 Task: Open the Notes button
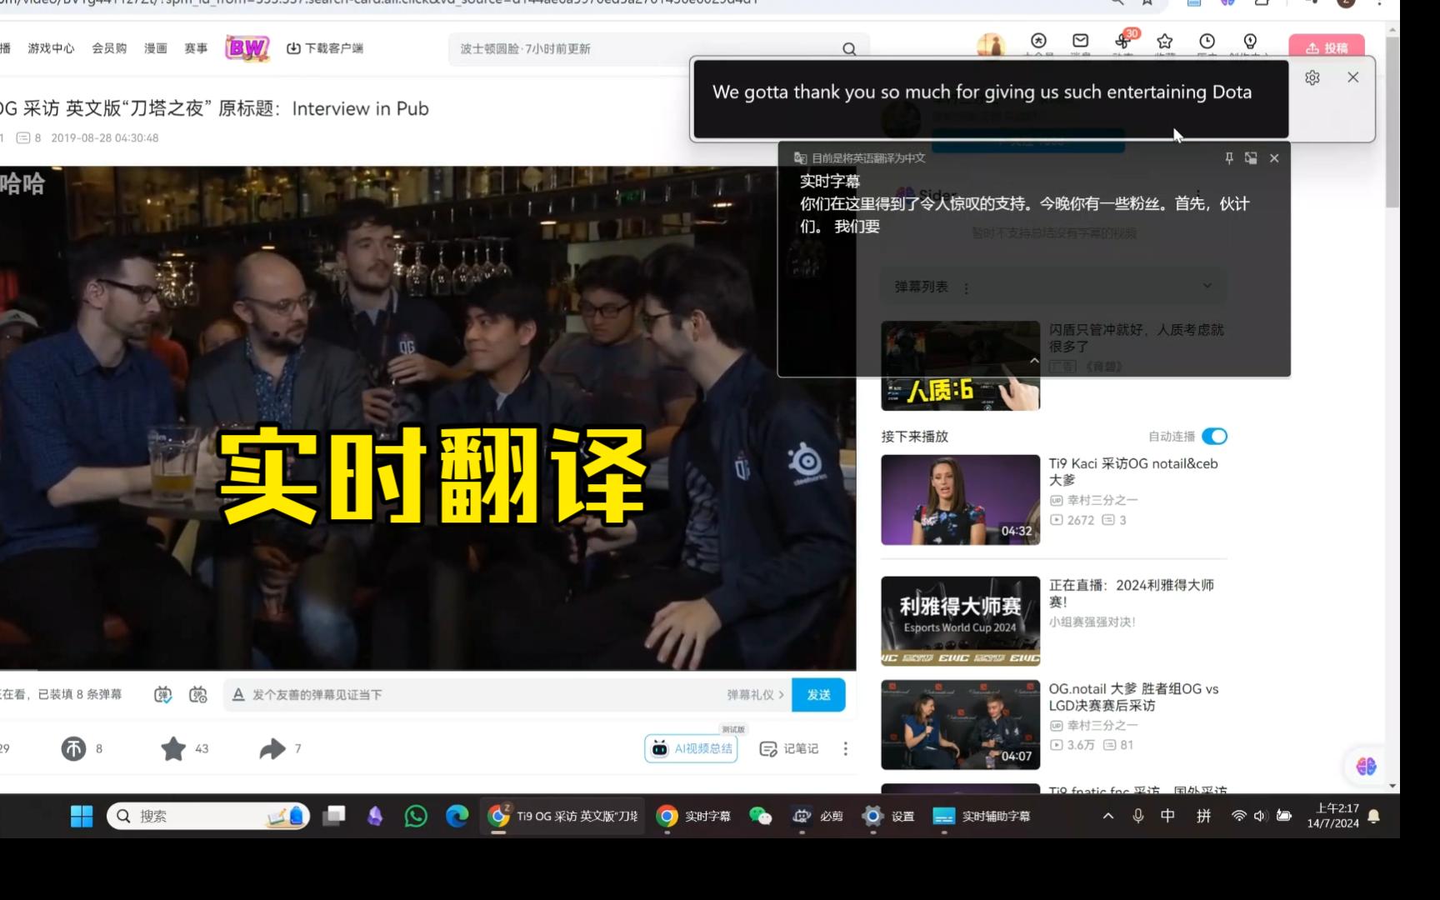789,748
